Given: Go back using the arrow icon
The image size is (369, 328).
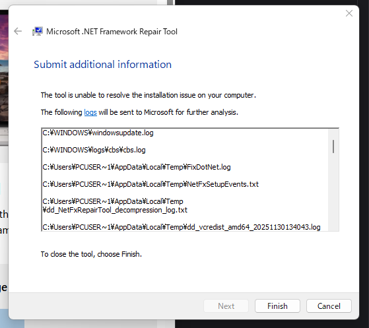Looking at the screenshot, I should point(18,31).
